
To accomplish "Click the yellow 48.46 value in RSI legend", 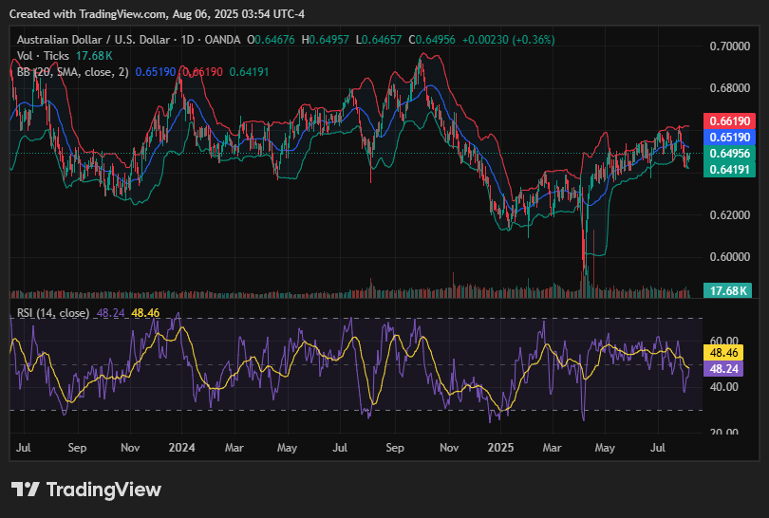I will pos(145,313).
